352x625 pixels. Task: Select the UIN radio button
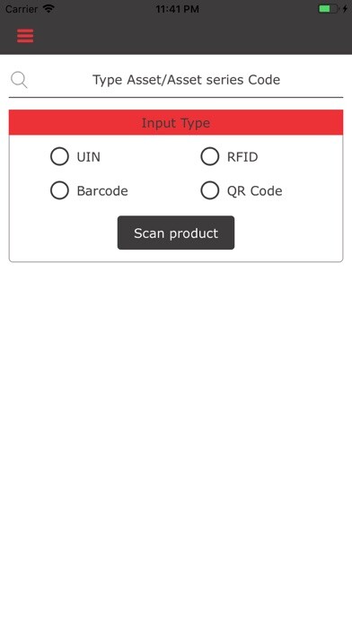click(59, 156)
